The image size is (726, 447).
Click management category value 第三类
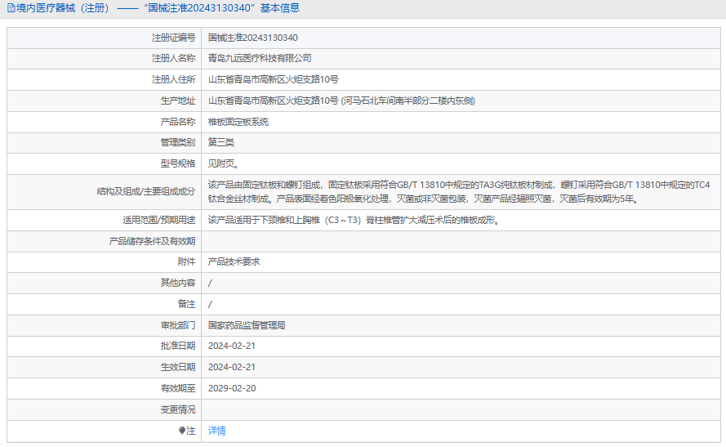[x=221, y=143]
